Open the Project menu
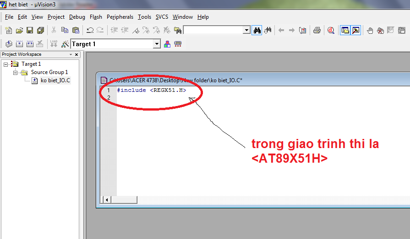The image size is (410, 239). tap(56, 17)
